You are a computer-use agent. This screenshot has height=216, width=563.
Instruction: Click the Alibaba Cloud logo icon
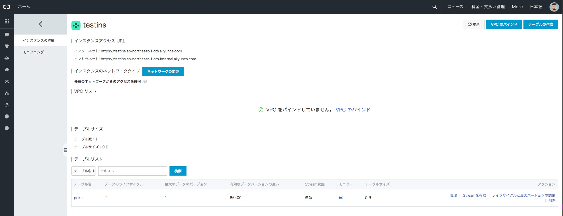(6, 7)
